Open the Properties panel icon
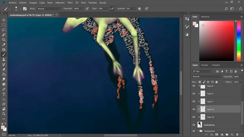Image resolution: width=244 pixels, height=137 pixels. click(187, 19)
